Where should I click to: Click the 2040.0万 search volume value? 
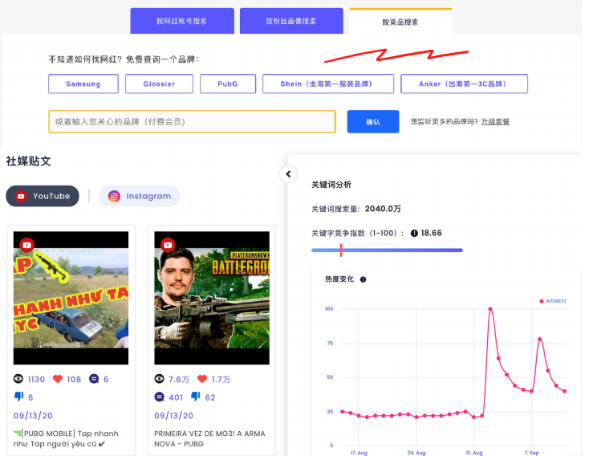pyautogui.click(x=383, y=209)
